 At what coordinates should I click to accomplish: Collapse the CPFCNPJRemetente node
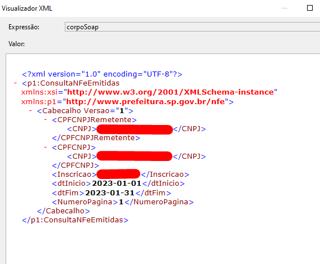point(46,120)
